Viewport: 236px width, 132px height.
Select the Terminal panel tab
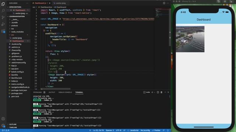pos(79,92)
